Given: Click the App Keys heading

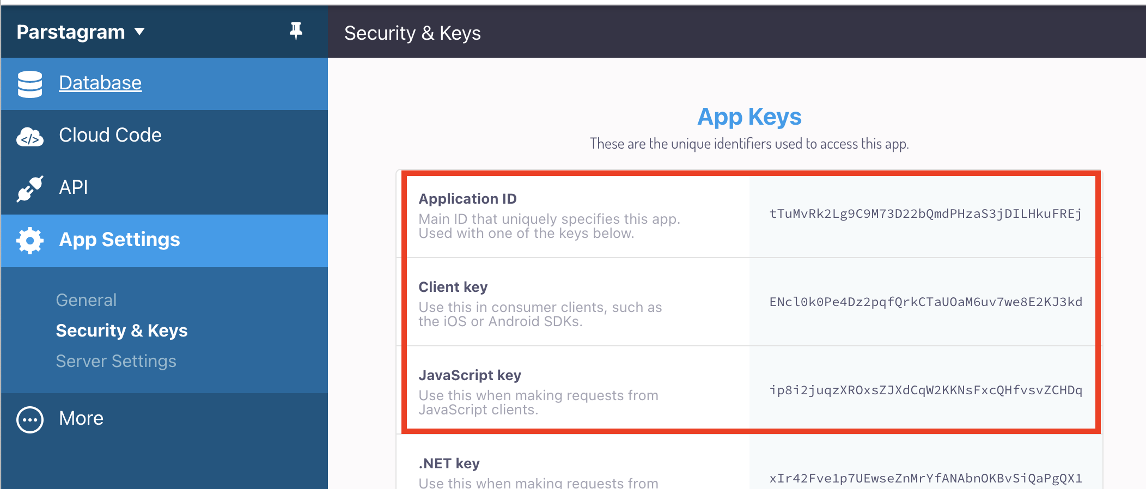Looking at the screenshot, I should tap(749, 117).
